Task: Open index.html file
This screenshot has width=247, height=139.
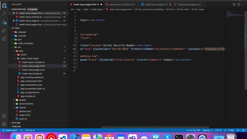Action: point(24,115)
